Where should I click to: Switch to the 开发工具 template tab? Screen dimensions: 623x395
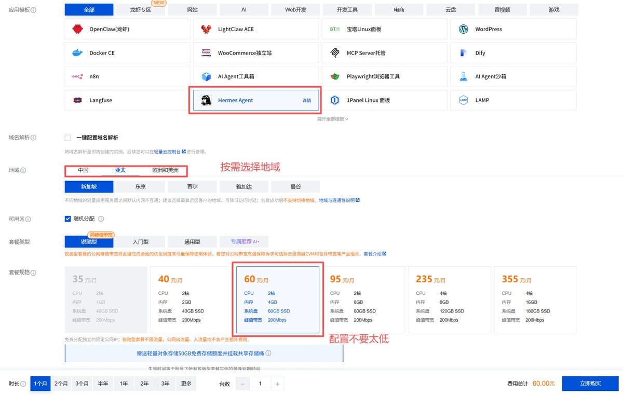[x=347, y=9]
